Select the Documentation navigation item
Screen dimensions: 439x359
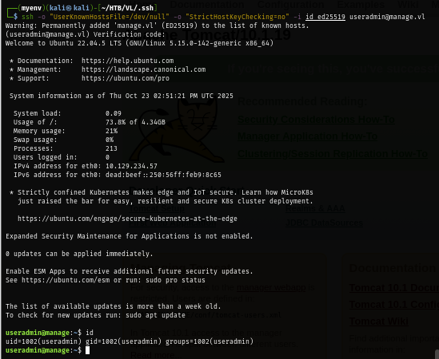(207, 5)
